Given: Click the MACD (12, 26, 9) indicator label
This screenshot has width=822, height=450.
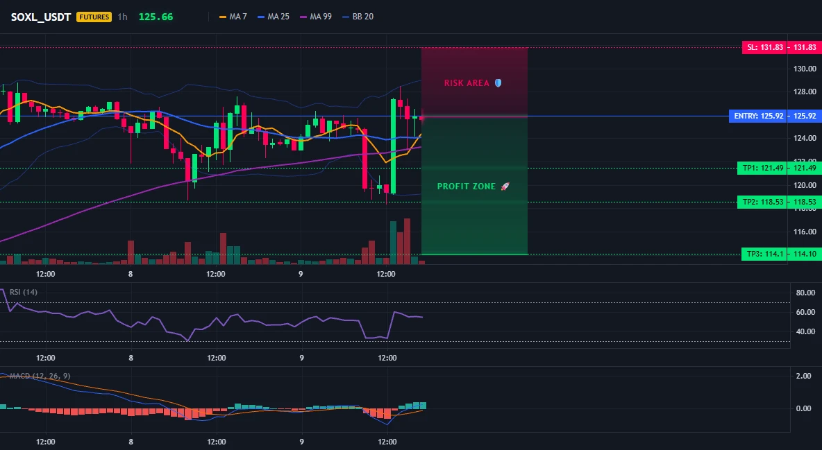Looking at the screenshot, I should click(40, 376).
